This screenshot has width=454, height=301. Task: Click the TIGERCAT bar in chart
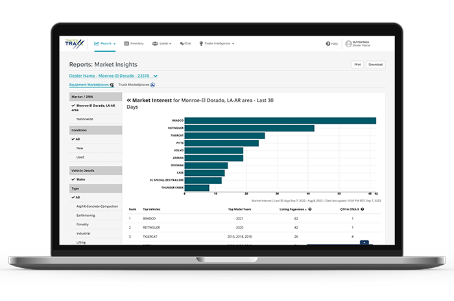point(224,135)
